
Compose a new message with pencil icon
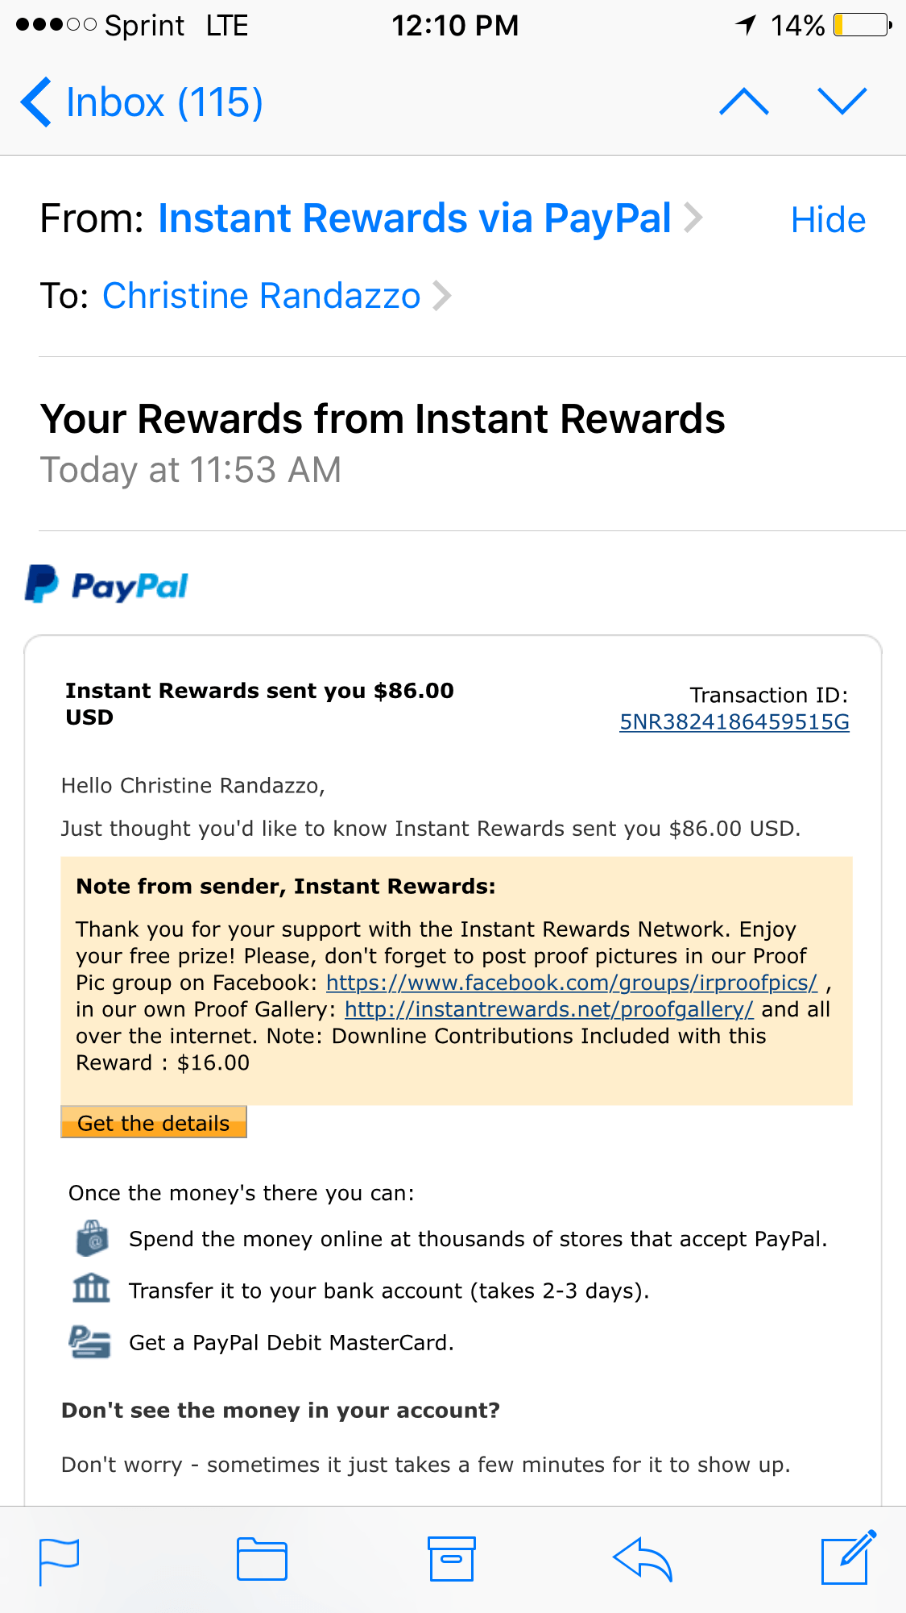(x=848, y=1557)
